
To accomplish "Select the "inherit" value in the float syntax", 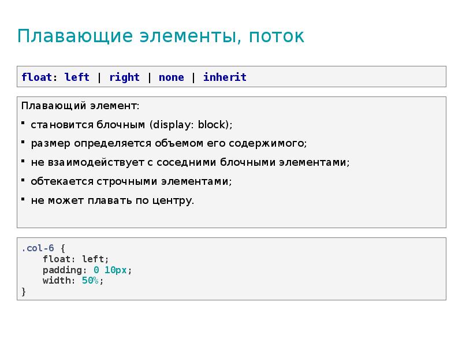I will coord(225,77).
